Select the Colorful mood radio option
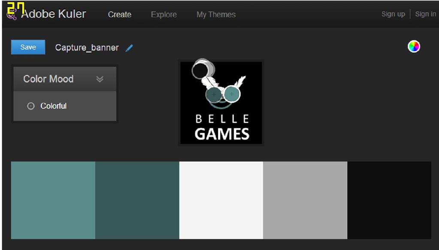This screenshot has height=250, width=439. [31, 106]
